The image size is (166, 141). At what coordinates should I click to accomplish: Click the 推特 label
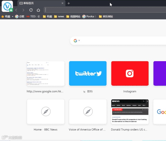coord(90,91)
